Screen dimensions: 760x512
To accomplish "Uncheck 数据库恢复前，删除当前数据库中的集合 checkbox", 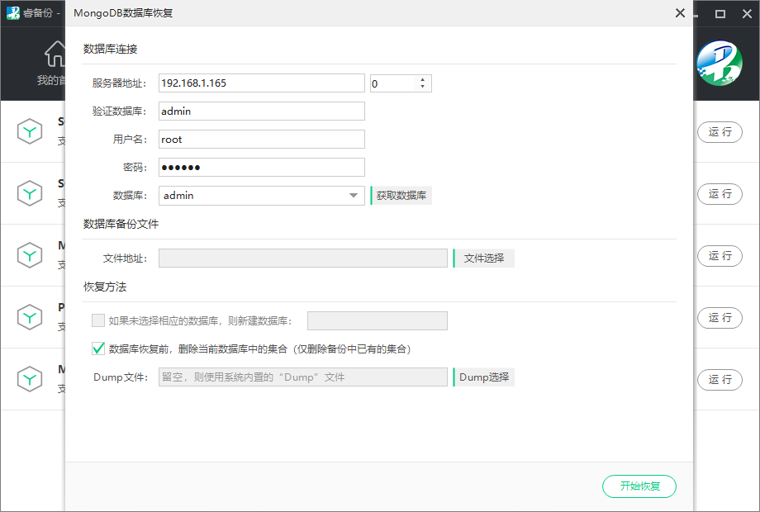I will coord(98,348).
